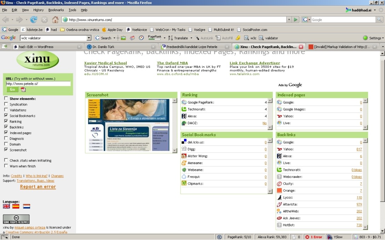385x240 pixels.
Task: Open the had@had.si account dropdown
Action: click(x=375, y=10)
